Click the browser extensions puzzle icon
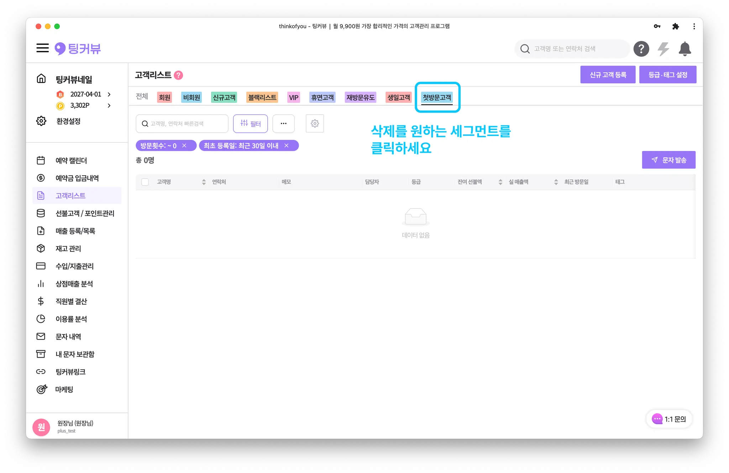The image size is (729, 473). point(675,26)
